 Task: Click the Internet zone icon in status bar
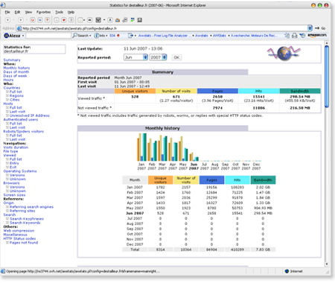[x=287, y=271]
